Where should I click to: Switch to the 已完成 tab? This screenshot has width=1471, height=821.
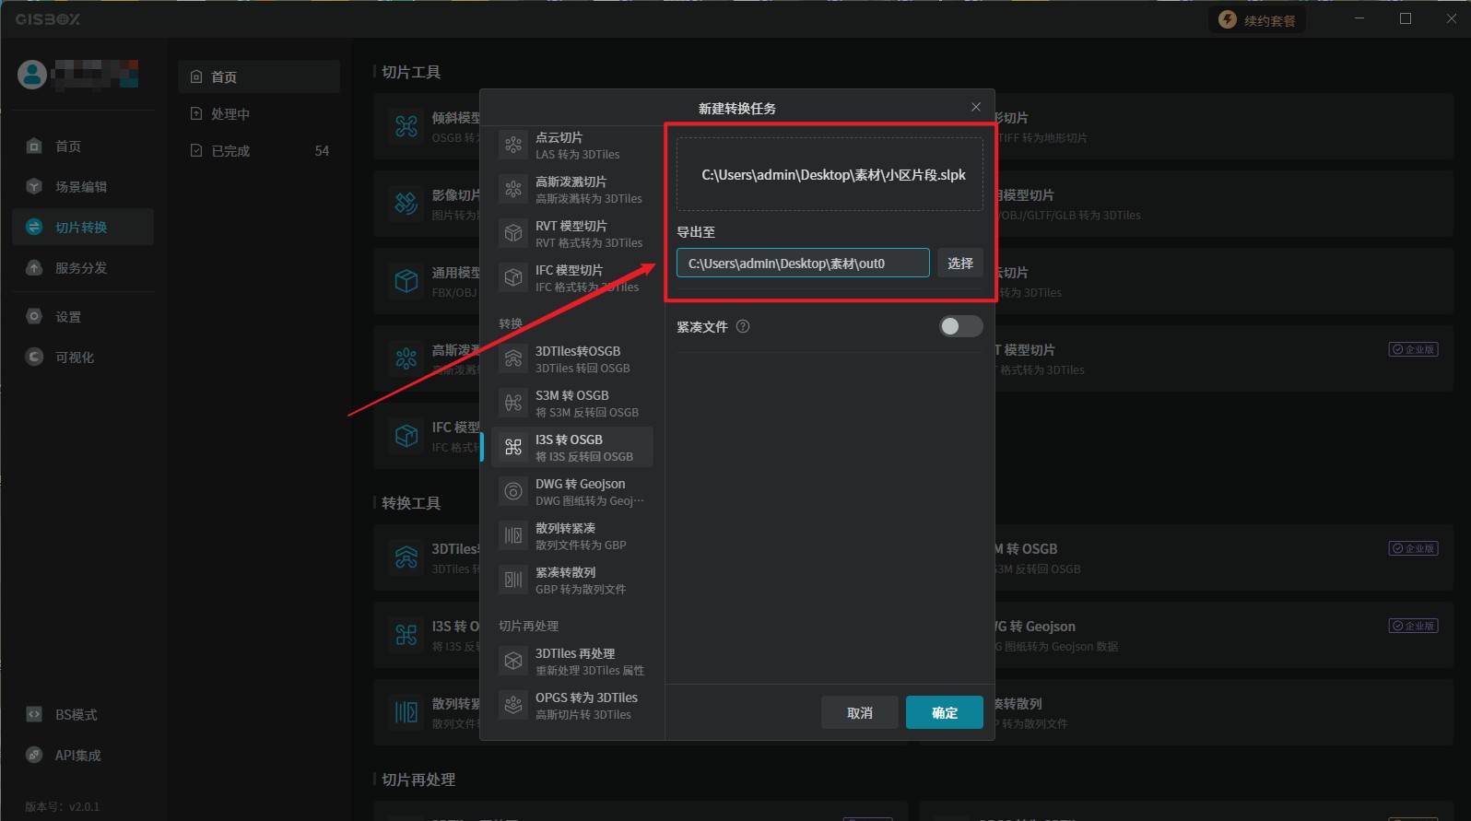[230, 151]
